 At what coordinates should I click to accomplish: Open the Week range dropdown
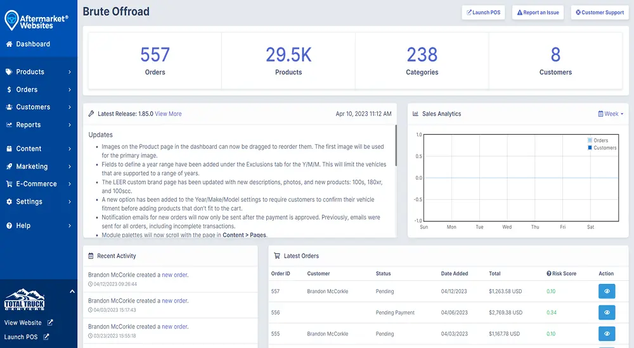point(611,114)
